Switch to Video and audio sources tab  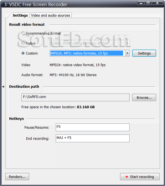click(x=50, y=15)
